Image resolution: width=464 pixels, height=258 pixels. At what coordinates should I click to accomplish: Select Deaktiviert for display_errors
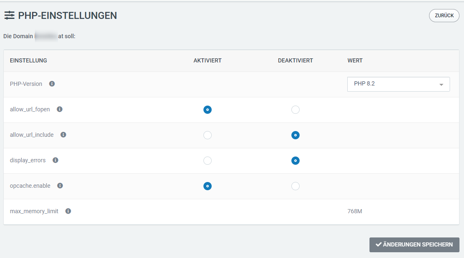295,161
